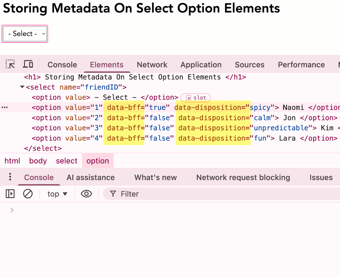
Task: Click the filter funnel icon
Action: point(113,194)
